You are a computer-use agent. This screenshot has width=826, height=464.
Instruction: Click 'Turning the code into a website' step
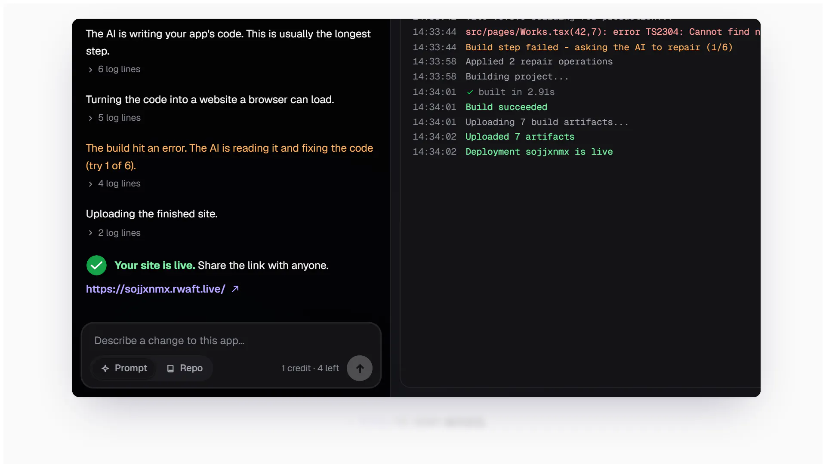pyautogui.click(x=210, y=100)
